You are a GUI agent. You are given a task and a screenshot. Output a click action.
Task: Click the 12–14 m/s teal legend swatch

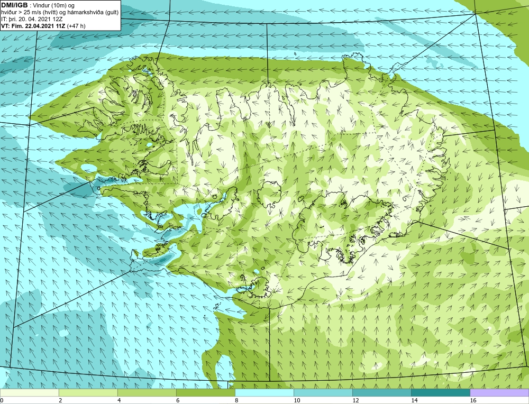[381, 392]
